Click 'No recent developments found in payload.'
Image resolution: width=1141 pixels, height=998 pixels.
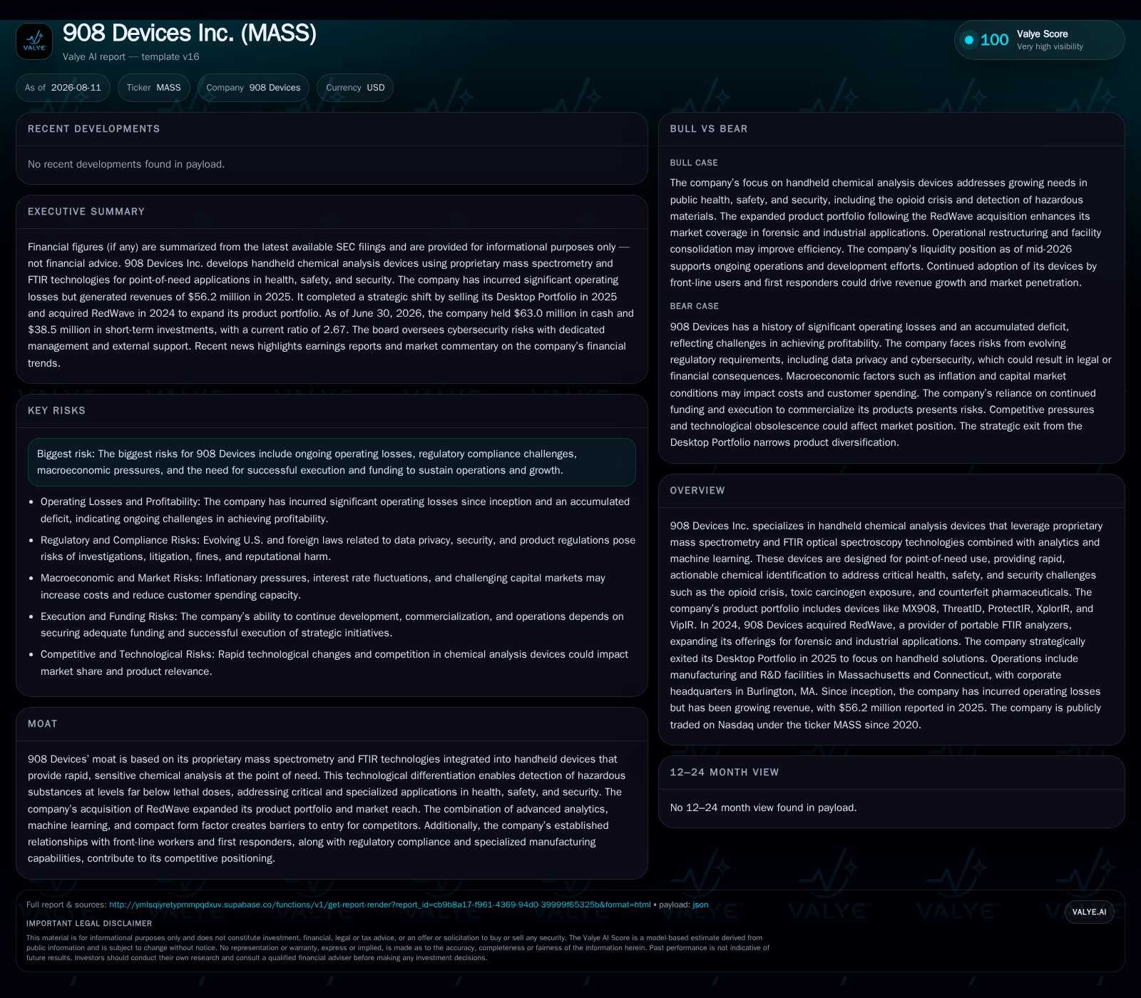pyautogui.click(x=126, y=164)
